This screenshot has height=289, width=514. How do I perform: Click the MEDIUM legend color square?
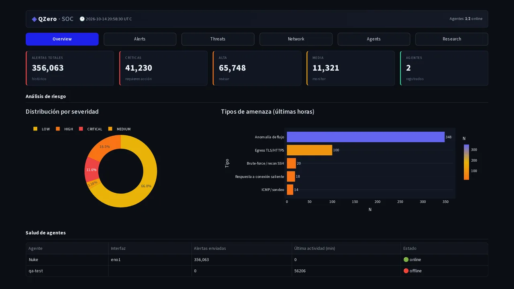(x=110, y=129)
